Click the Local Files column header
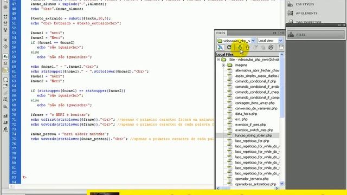347x195 pixels. click(248, 54)
